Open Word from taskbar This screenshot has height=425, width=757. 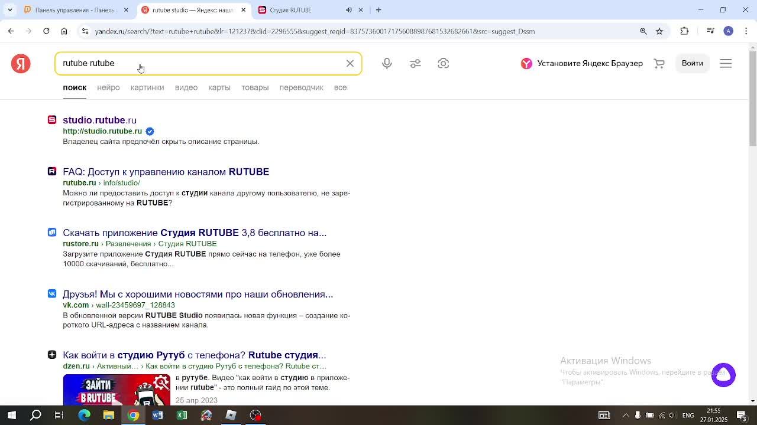157,415
